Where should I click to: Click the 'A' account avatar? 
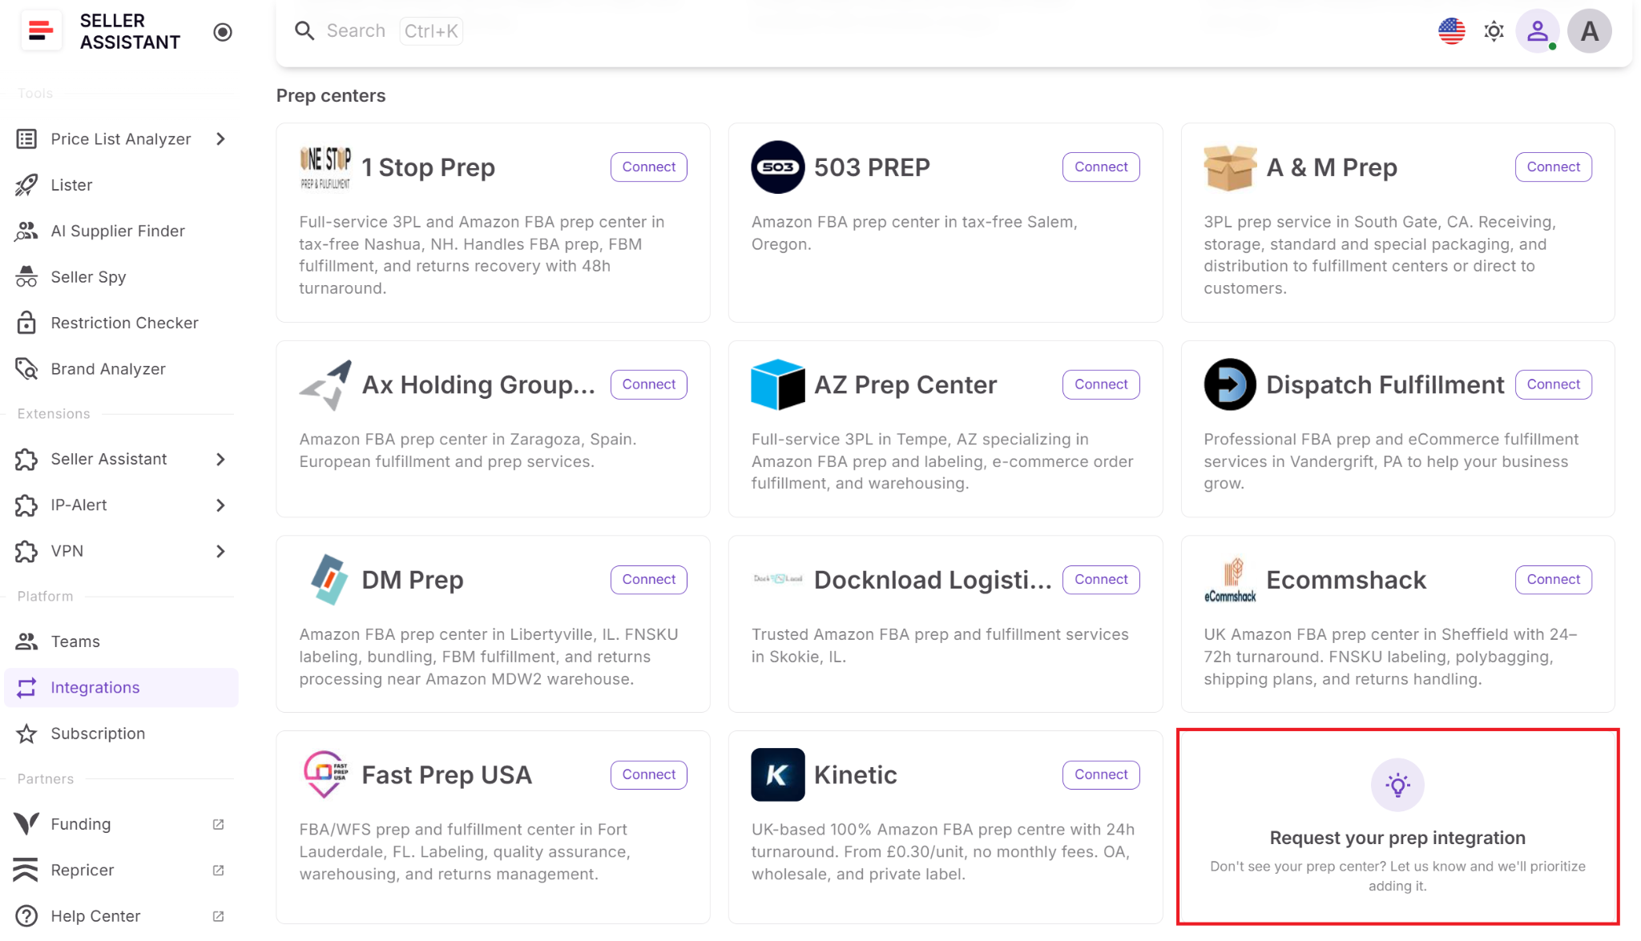(1589, 31)
